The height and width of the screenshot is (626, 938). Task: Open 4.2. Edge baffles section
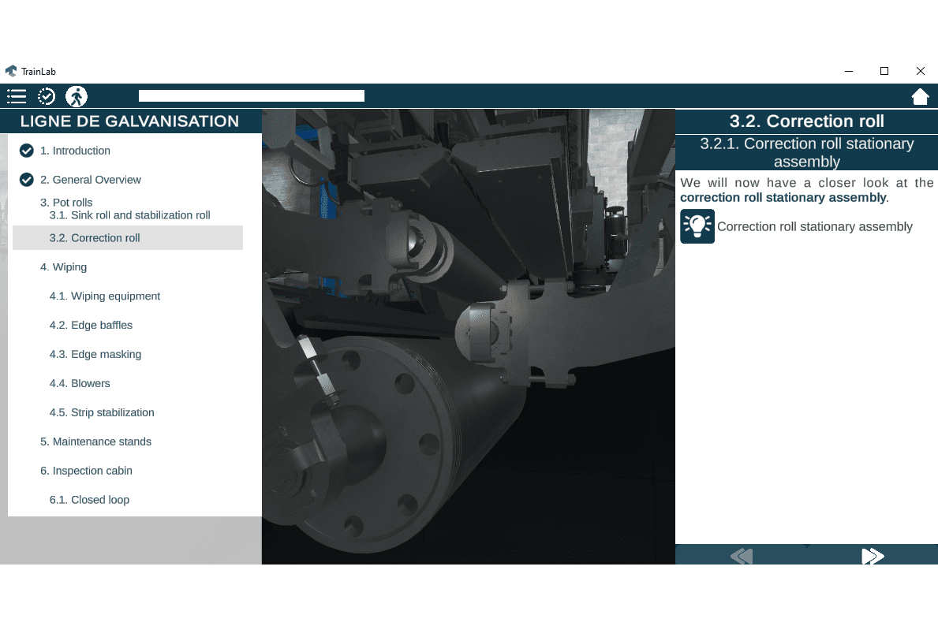(91, 326)
